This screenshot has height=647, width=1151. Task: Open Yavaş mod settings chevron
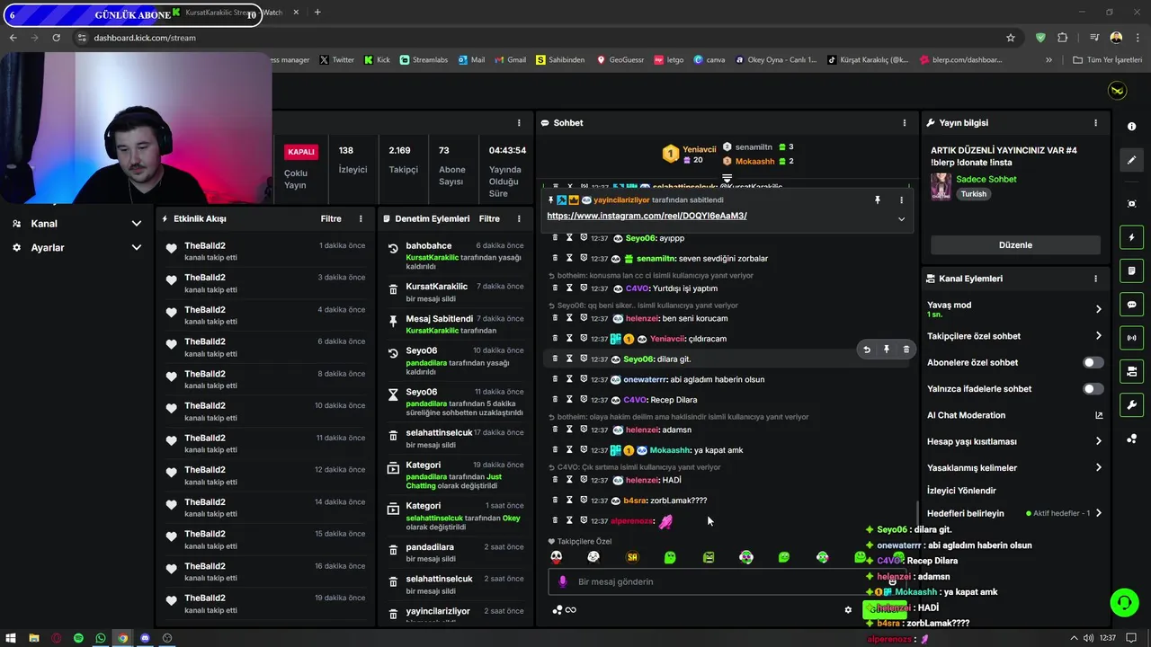(1098, 309)
